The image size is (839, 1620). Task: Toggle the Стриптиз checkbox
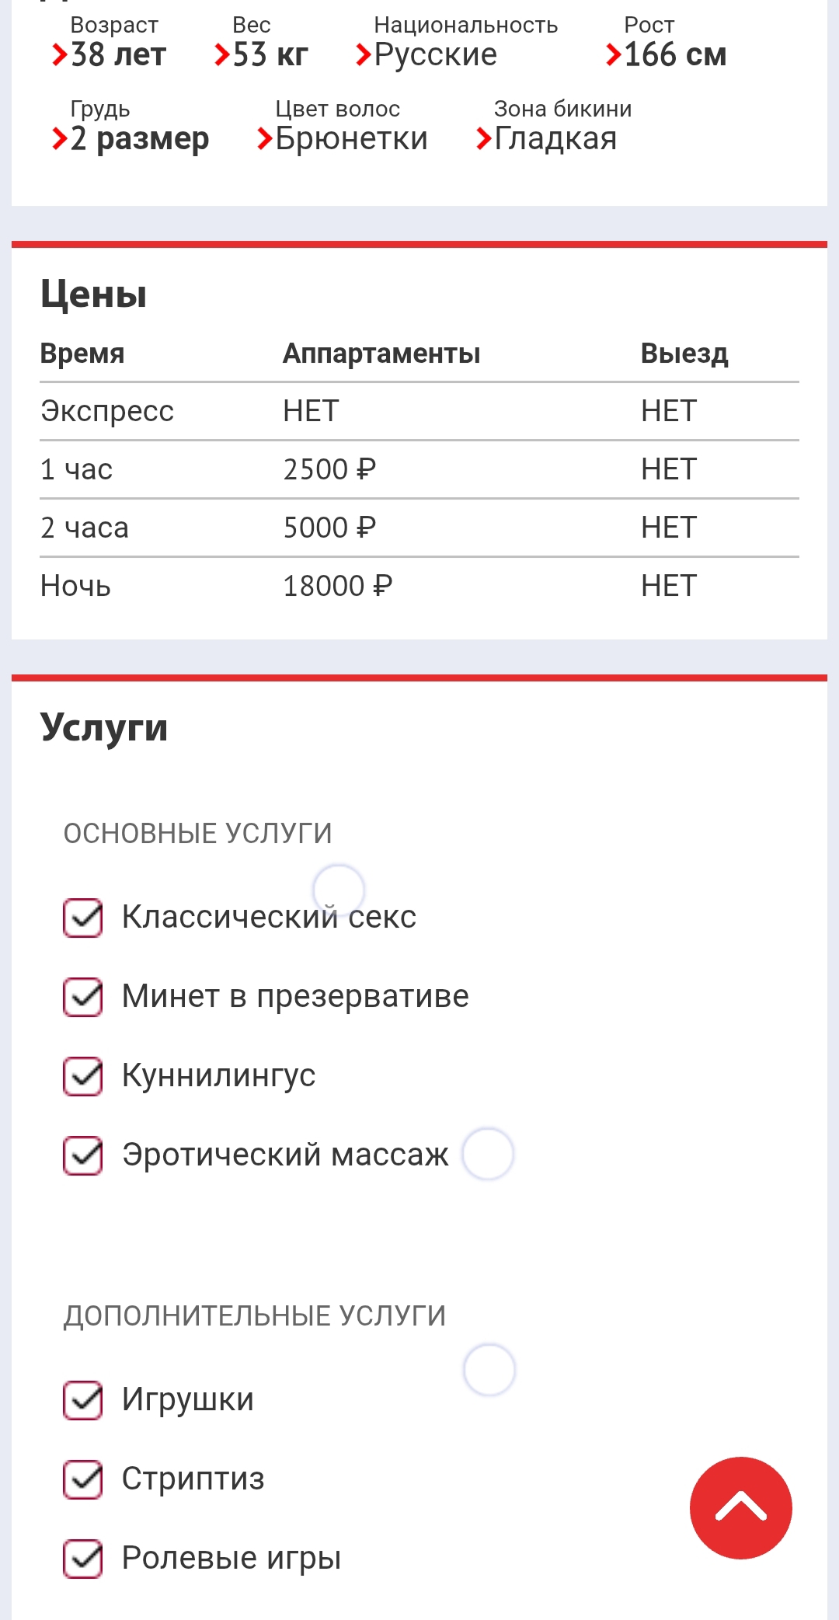(82, 1479)
